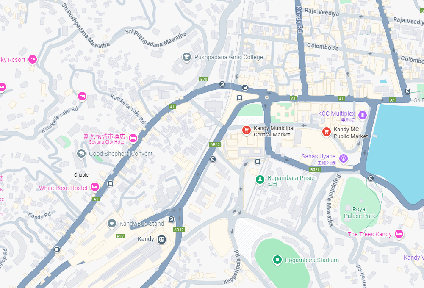This screenshot has height=288, width=424.
Task: Open the Bogambara Stadium green marker
Action: pos(277,260)
